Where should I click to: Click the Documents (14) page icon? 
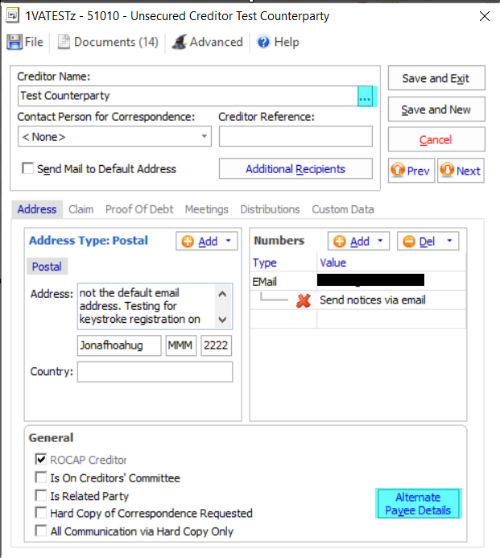[64, 43]
